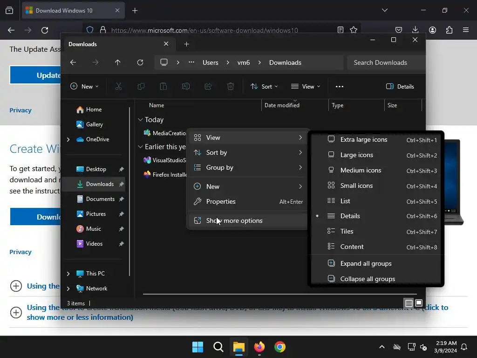Click the Search Downloads field
The image size is (477, 358).
386,62
